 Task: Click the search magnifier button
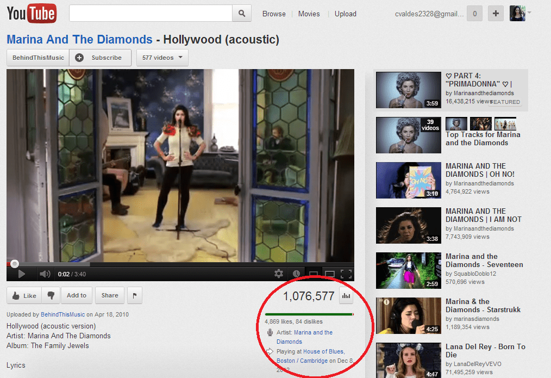(242, 14)
